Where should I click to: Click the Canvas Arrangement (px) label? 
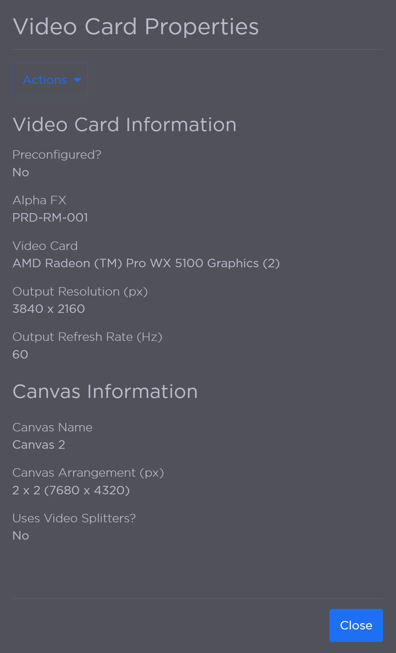tap(88, 472)
